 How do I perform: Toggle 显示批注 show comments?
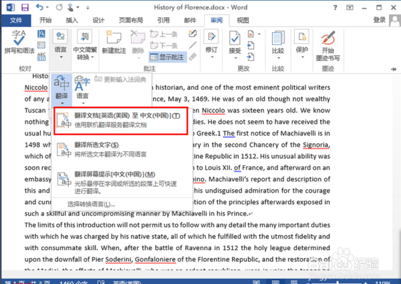pyautogui.click(x=168, y=57)
